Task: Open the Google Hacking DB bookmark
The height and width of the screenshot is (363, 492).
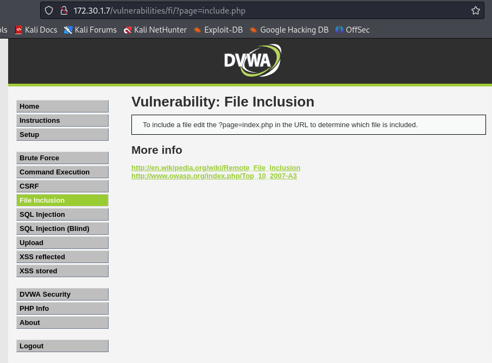Action: tap(289, 30)
